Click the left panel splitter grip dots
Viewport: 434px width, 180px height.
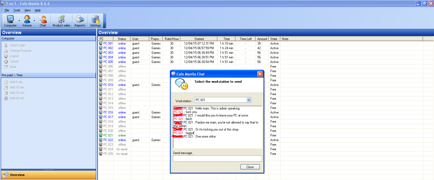[48, 169]
